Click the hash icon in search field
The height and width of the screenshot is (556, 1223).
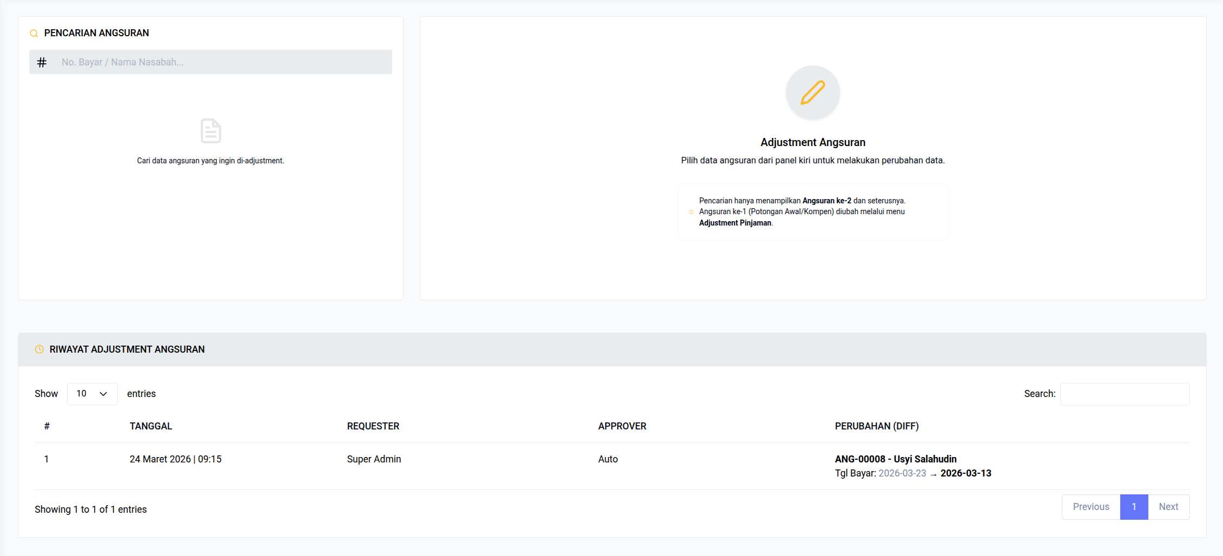[42, 63]
